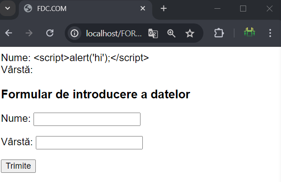Image resolution: width=281 pixels, height=182 pixels.
Task: Click the globe favicon on tab
Action: [28, 8]
